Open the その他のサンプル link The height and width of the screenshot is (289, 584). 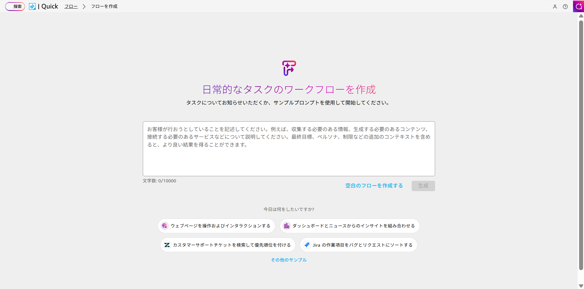pos(289,260)
